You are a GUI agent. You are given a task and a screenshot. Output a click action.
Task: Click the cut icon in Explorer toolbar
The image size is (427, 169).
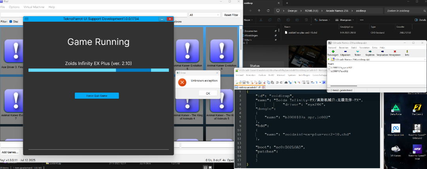click(x=261, y=20)
